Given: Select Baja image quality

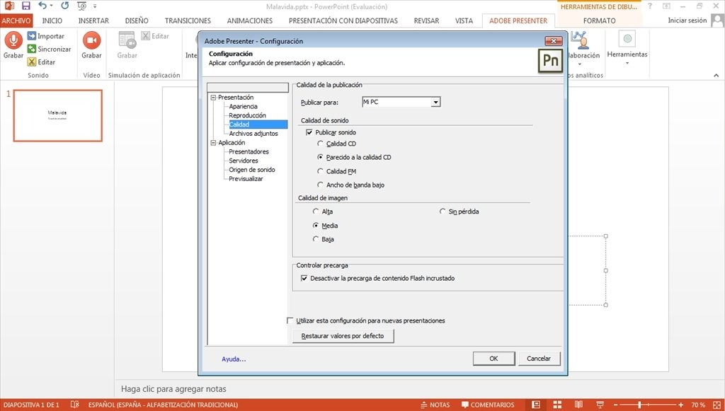Looking at the screenshot, I should pos(315,239).
